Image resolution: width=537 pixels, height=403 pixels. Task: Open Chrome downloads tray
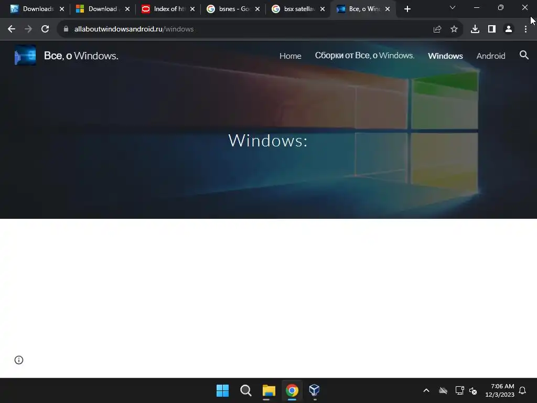click(x=475, y=29)
